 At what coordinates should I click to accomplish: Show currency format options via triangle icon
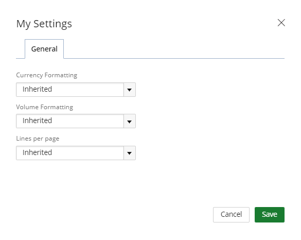[130, 90]
